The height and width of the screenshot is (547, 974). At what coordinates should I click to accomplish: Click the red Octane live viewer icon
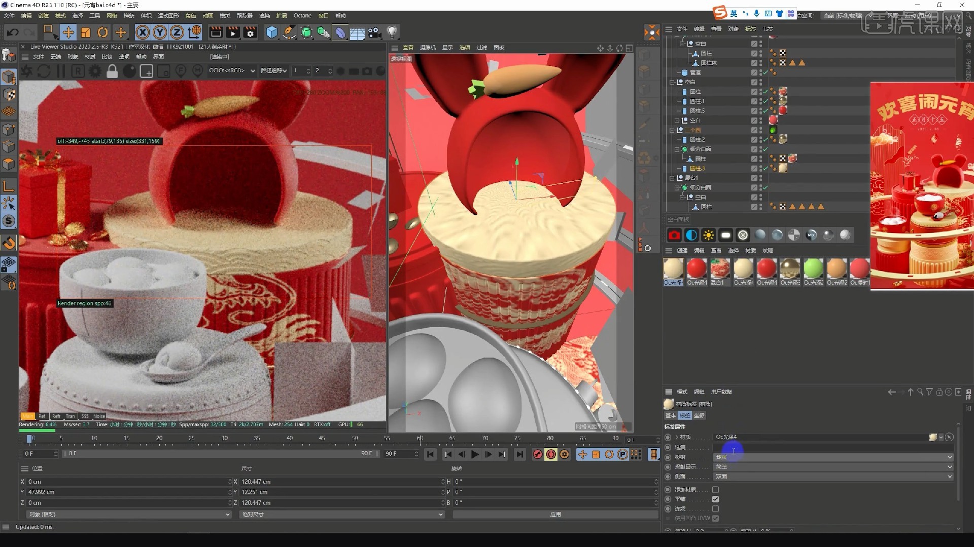[x=674, y=235]
